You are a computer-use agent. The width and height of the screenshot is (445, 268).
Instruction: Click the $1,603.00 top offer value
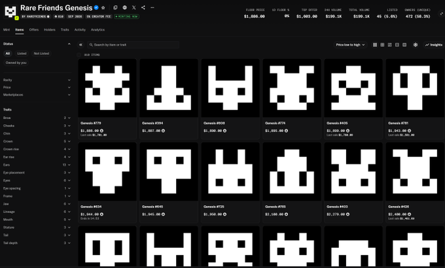307,16
